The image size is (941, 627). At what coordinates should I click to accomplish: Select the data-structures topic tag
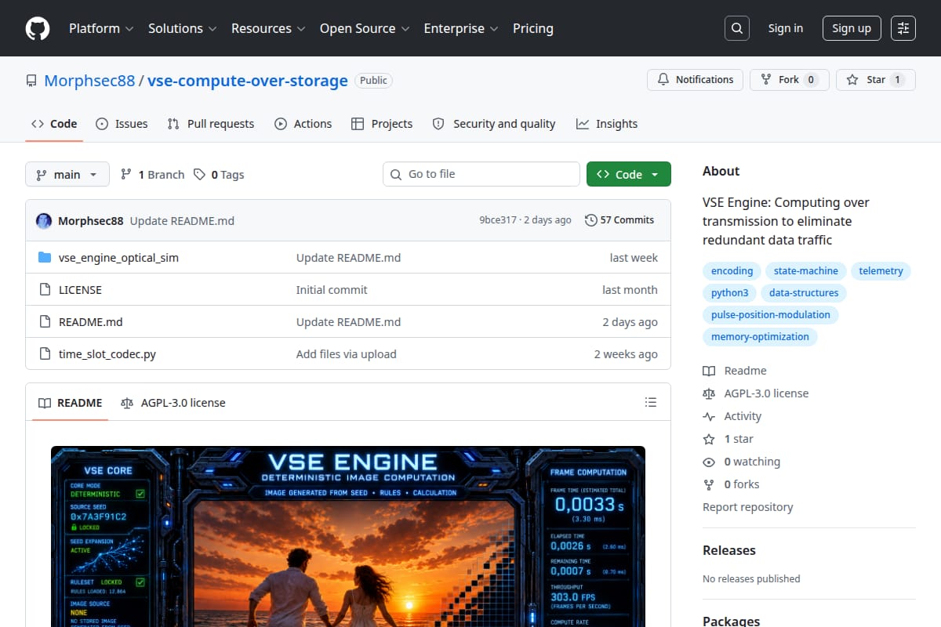point(804,293)
